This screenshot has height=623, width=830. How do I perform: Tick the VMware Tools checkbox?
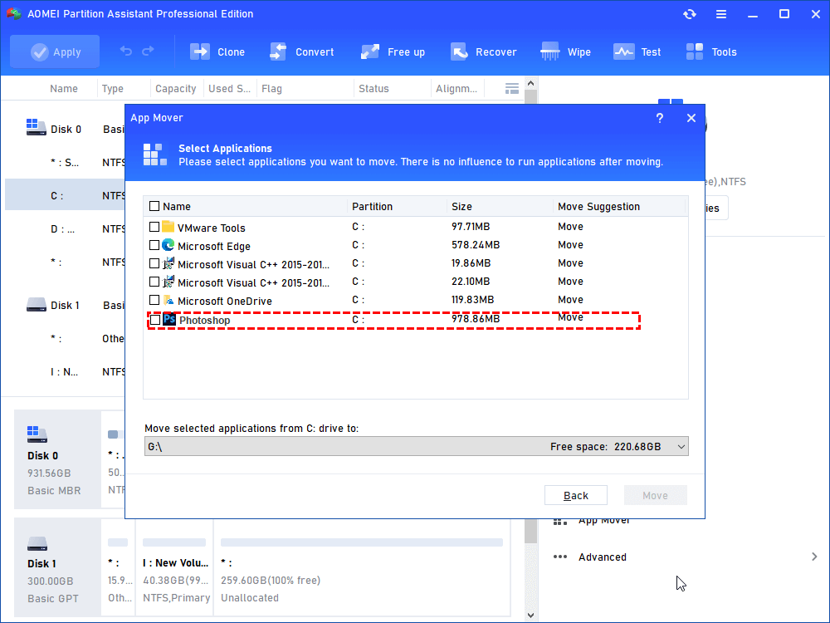[x=154, y=227]
